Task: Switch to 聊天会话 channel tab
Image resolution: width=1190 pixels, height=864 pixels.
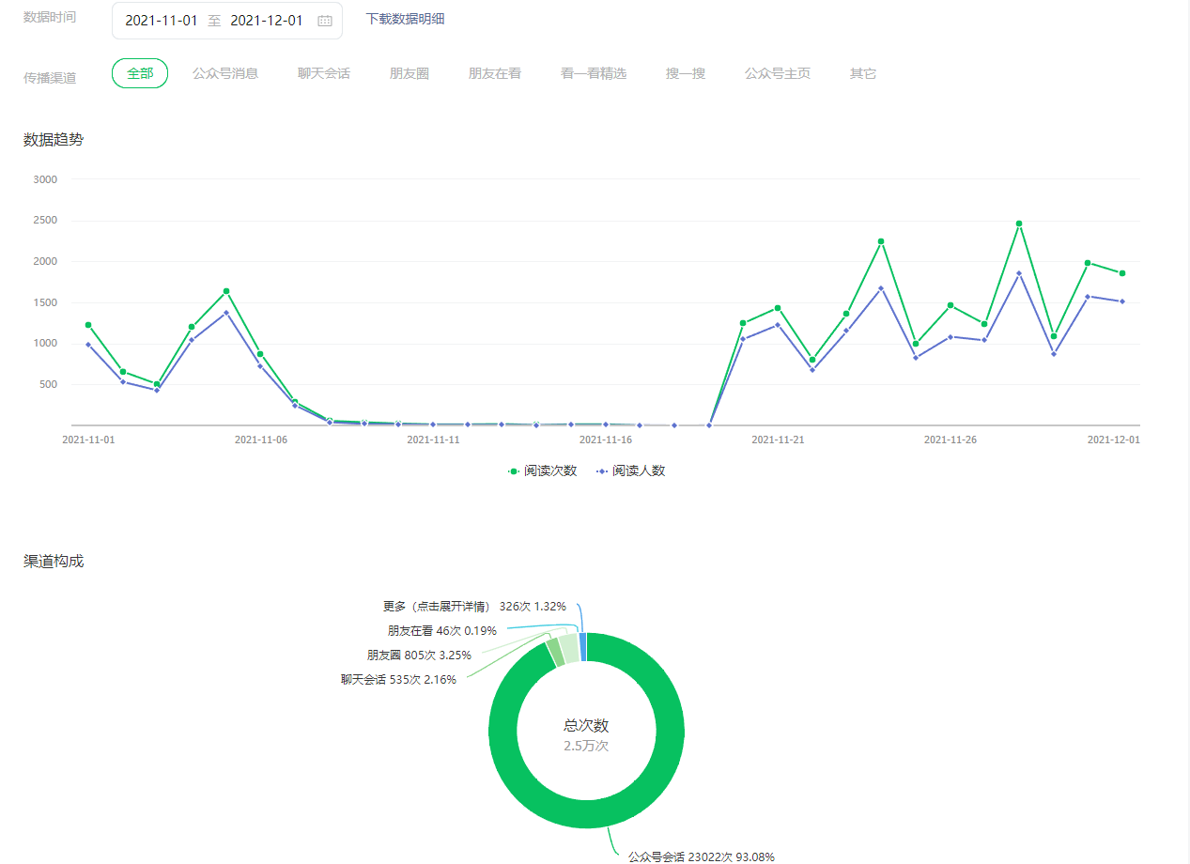Action: 324,73
